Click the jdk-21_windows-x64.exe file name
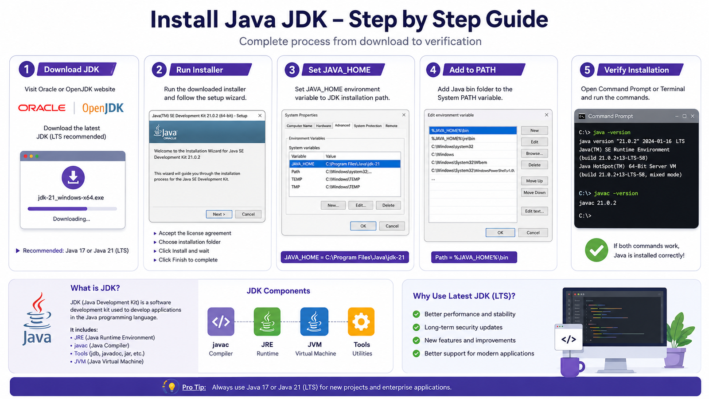 [x=71, y=198]
